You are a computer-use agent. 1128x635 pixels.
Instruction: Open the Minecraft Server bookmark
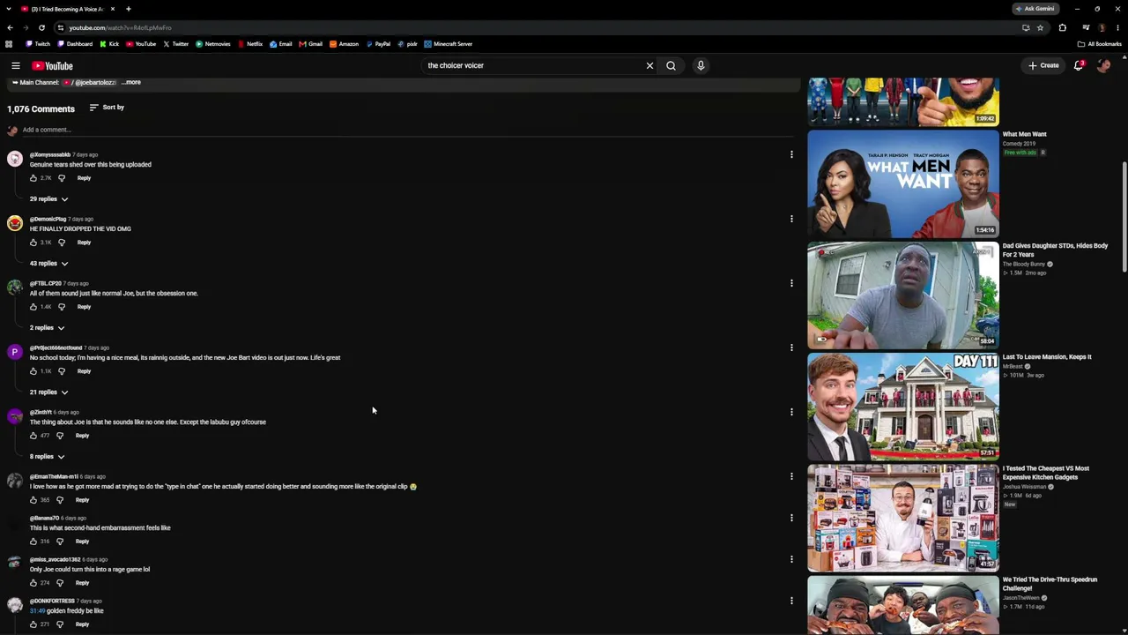tap(449, 44)
